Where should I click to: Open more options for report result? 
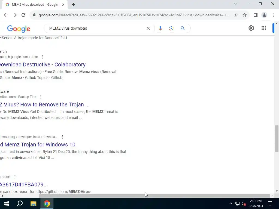[15, 177]
